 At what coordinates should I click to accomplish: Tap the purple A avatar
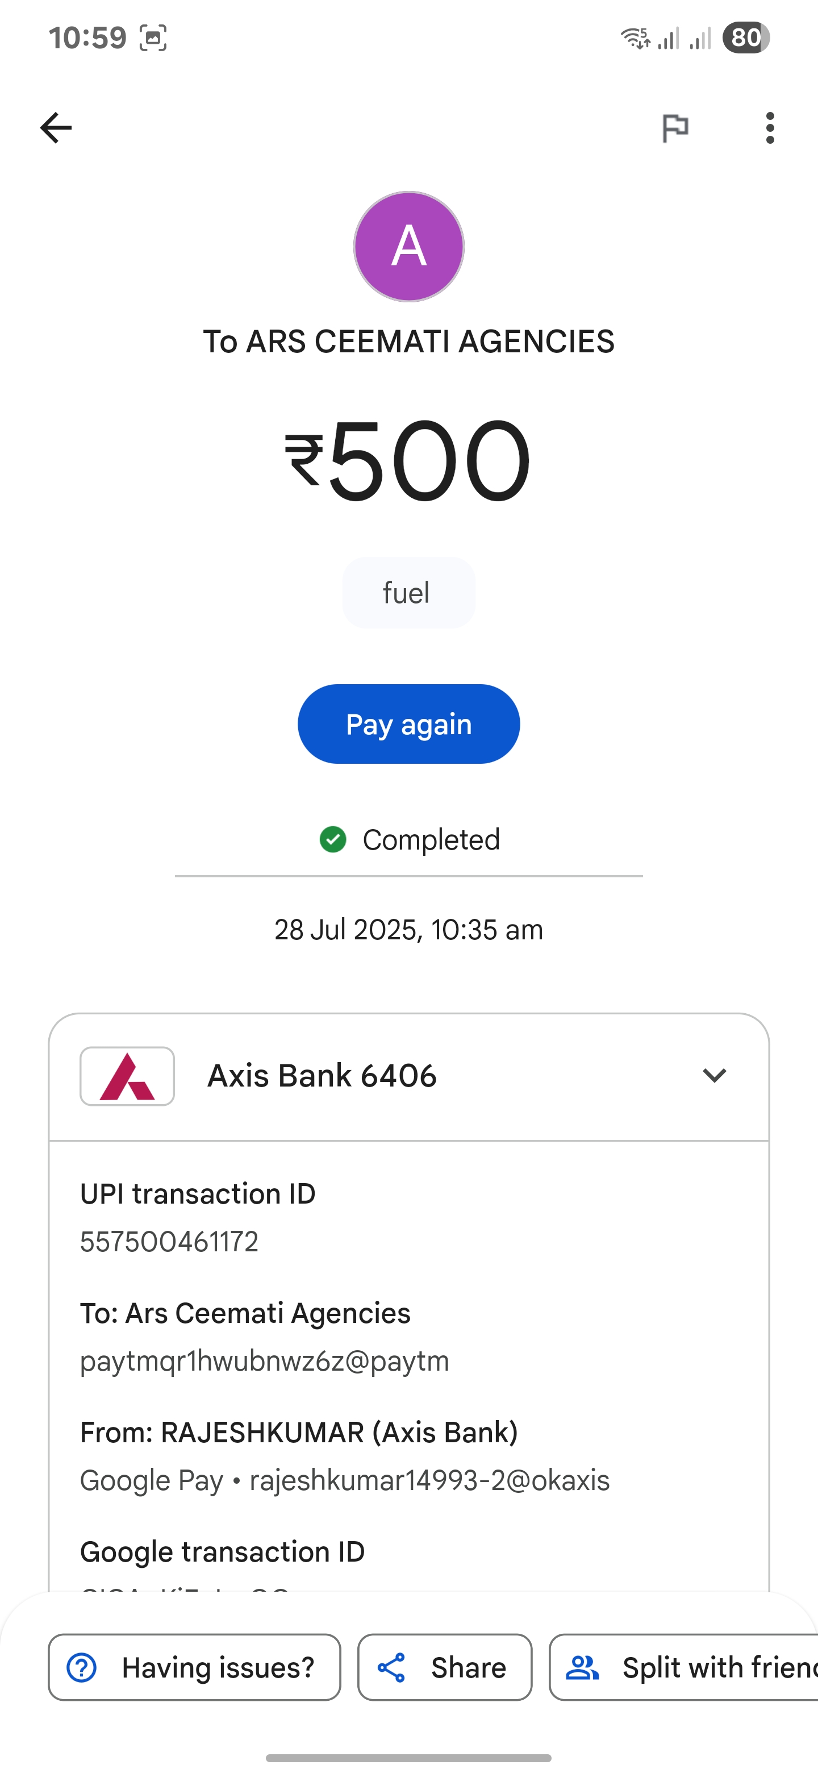tap(408, 247)
